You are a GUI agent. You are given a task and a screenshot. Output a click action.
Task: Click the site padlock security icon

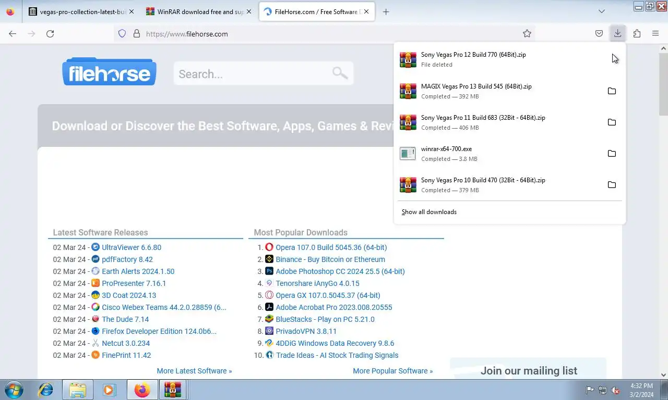137,33
